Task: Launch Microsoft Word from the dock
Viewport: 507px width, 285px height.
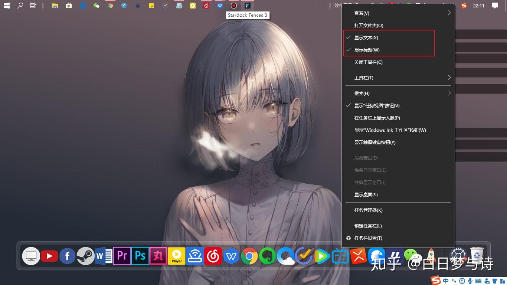Action: (x=104, y=256)
